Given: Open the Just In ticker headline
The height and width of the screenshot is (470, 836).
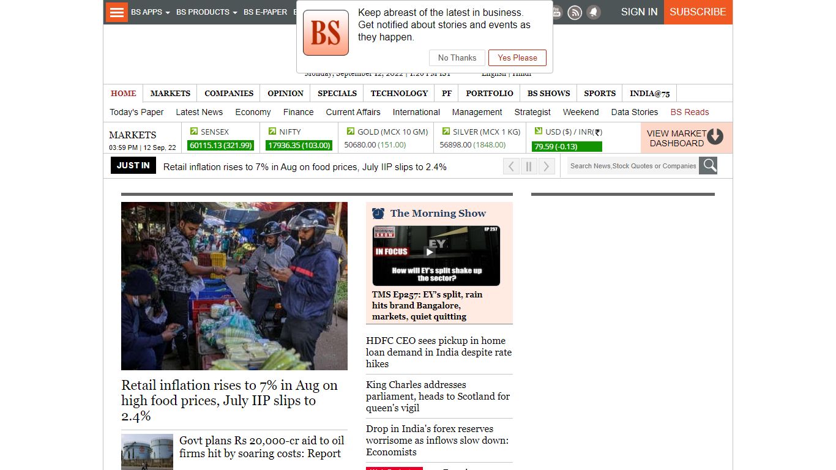Looking at the screenshot, I should coord(305,166).
